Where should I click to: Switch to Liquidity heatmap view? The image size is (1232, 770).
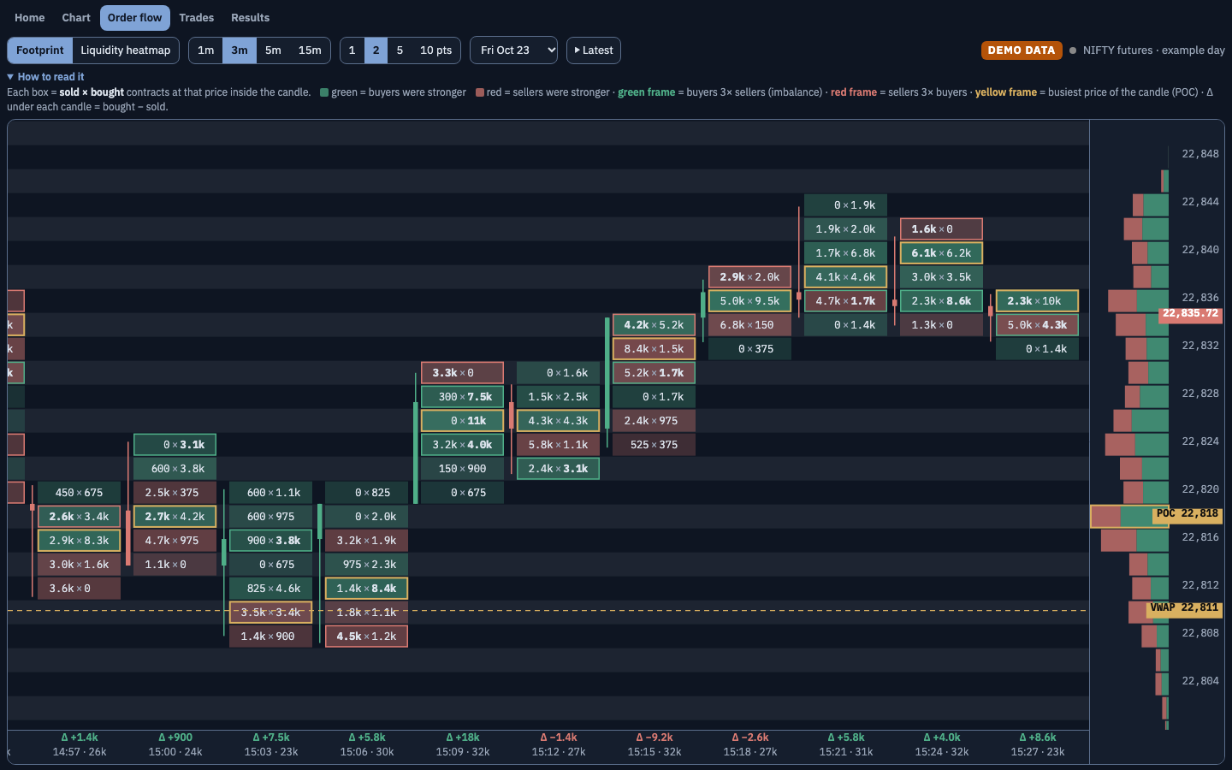pos(126,50)
